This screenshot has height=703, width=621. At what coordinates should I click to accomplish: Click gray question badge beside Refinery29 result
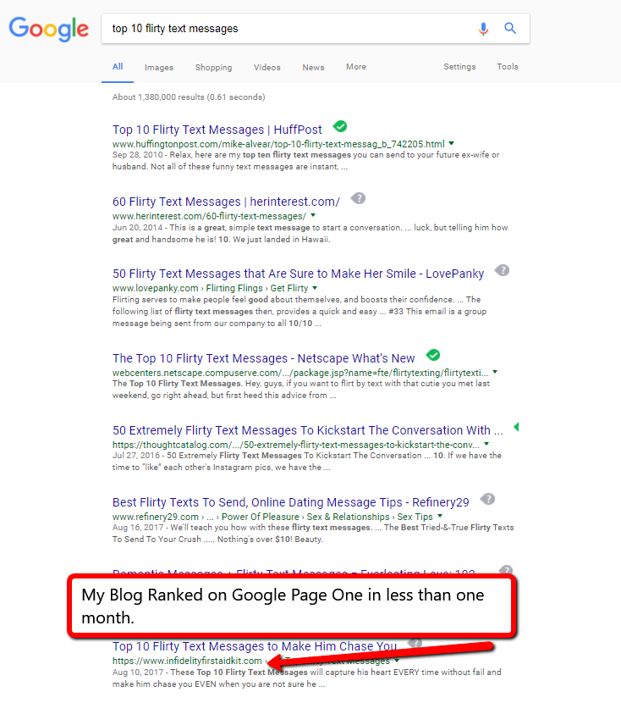point(487,499)
